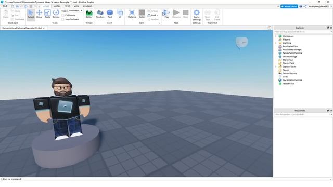This screenshot has height=187, width=333.
Task: Click the Resume playback button
Action: pyautogui.click(x=176, y=14)
